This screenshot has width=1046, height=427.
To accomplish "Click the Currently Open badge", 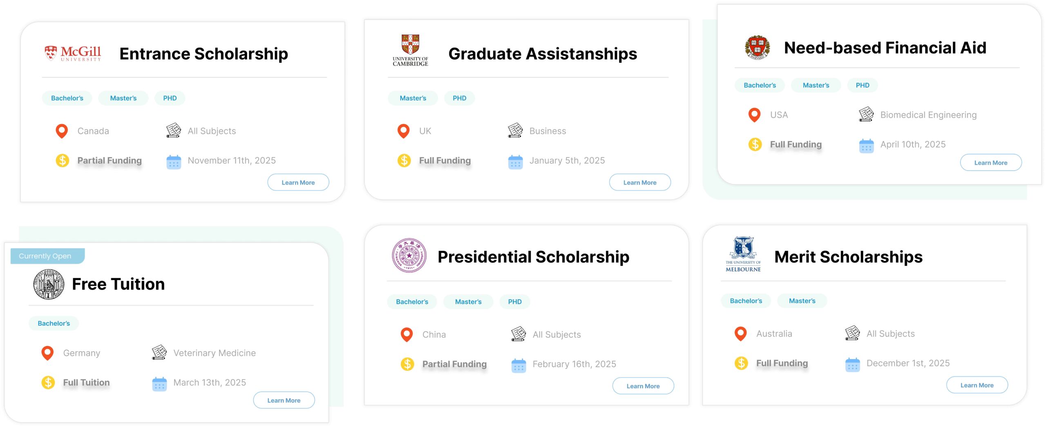I will (x=47, y=256).
